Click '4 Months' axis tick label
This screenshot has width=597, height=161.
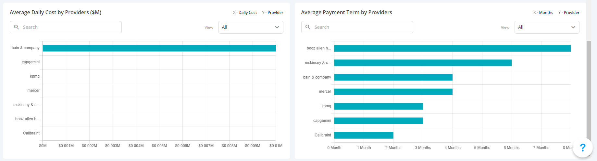453,148
